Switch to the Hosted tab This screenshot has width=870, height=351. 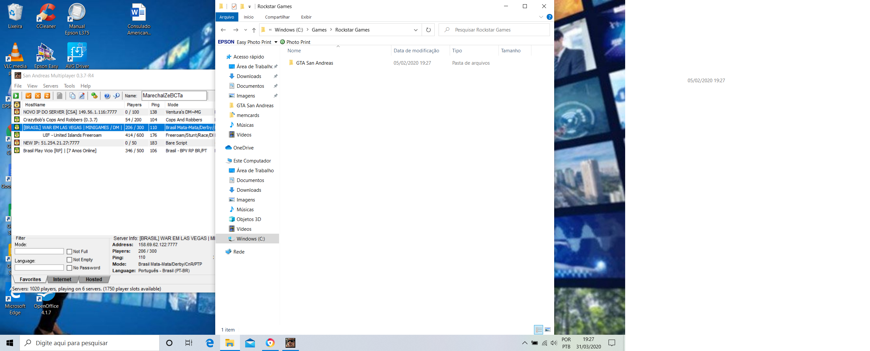pos(93,279)
